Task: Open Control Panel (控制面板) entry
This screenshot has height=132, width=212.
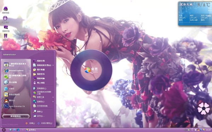Action: pyautogui.click(x=40, y=88)
